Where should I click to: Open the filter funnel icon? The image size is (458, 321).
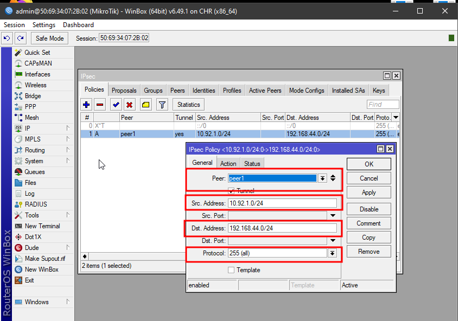pyautogui.click(x=162, y=105)
